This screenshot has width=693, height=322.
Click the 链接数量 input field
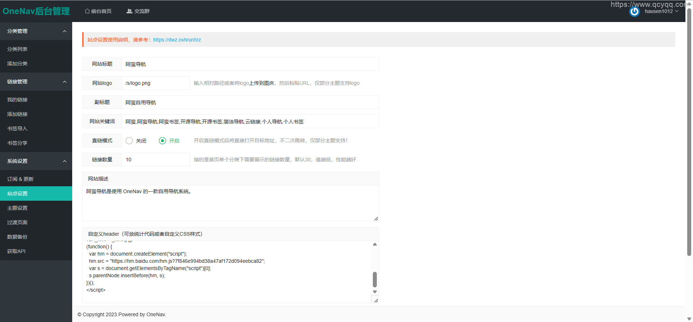point(156,160)
